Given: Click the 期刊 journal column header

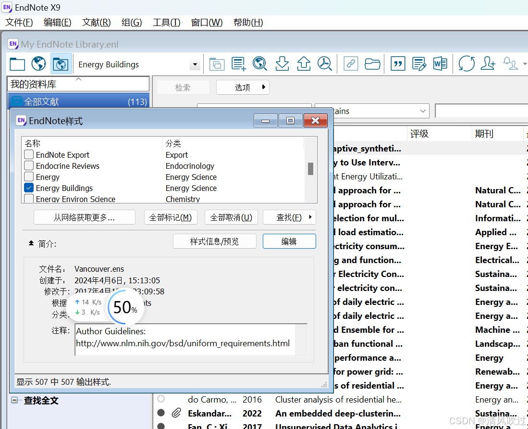Looking at the screenshot, I should (497, 134).
